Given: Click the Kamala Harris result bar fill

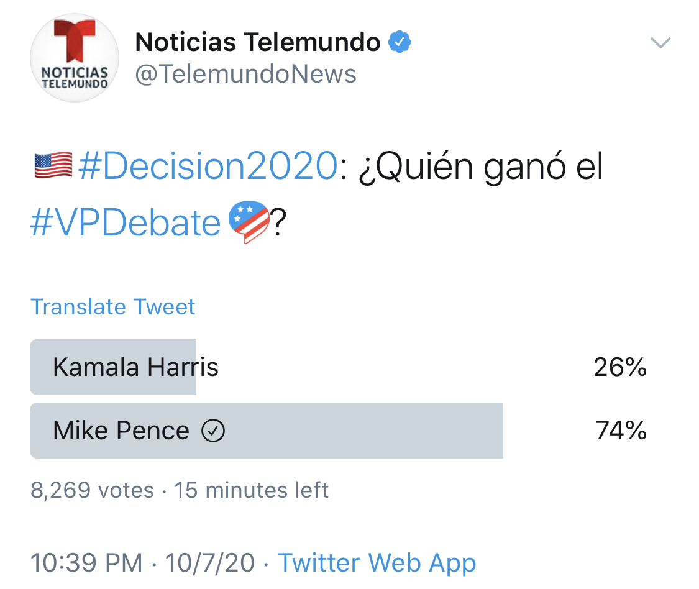Looking at the screenshot, I should (113, 367).
